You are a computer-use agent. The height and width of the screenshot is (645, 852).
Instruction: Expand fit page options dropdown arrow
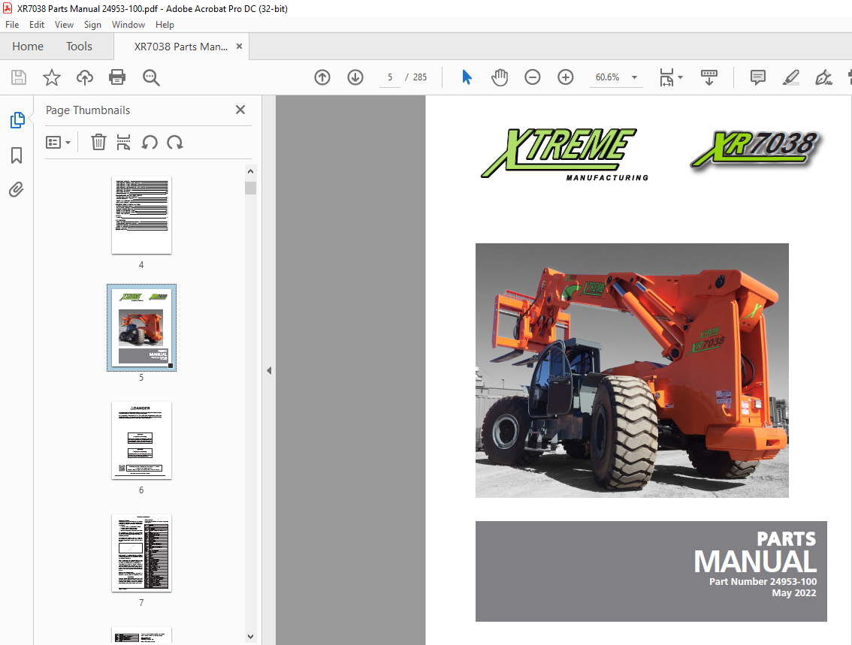click(x=680, y=77)
